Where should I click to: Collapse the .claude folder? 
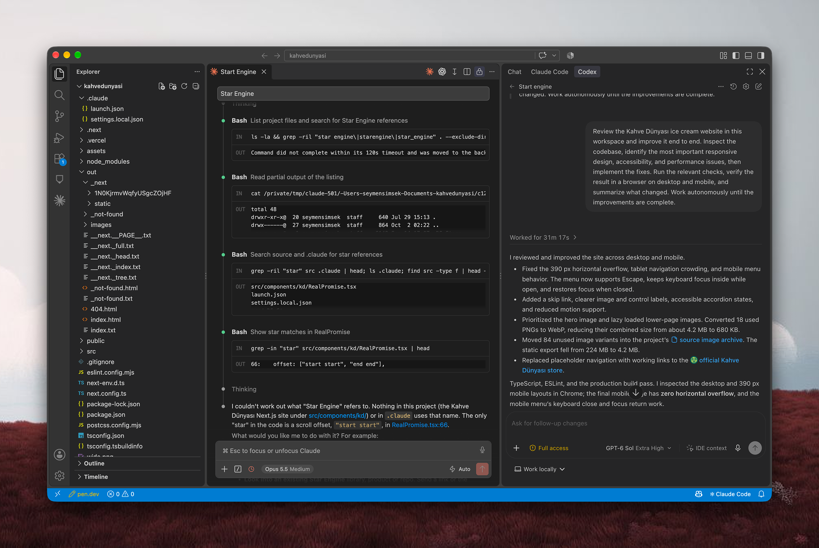(x=82, y=98)
